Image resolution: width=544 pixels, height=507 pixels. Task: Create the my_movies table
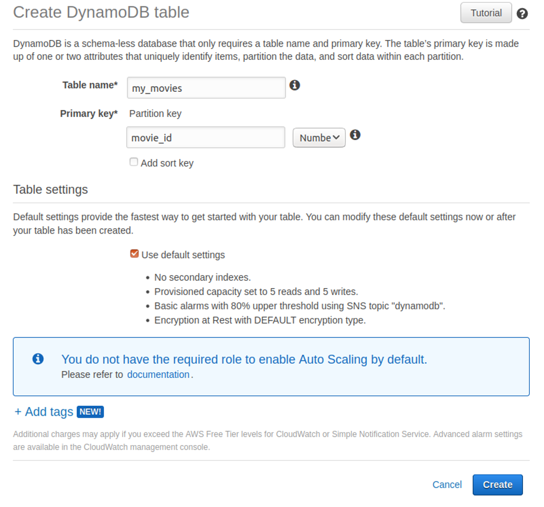(x=497, y=484)
